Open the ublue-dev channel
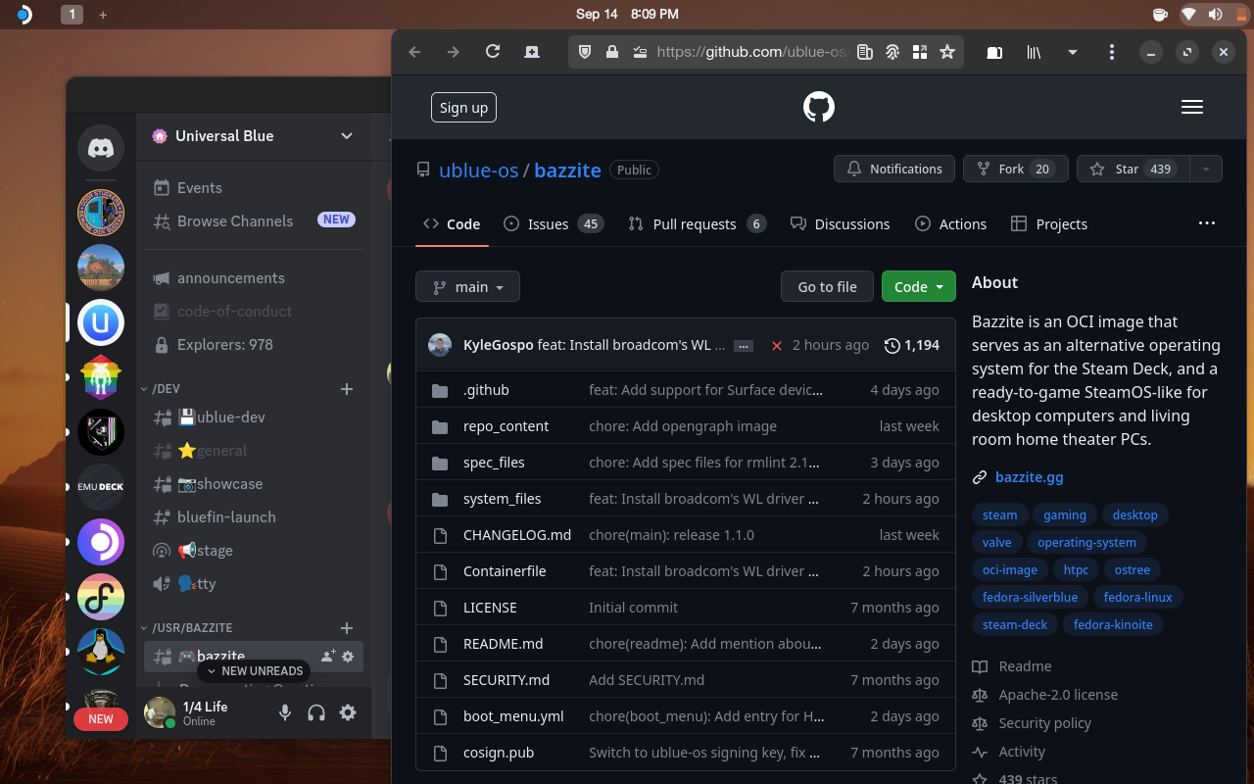Viewport: 1254px width, 784px height. click(x=254, y=417)
